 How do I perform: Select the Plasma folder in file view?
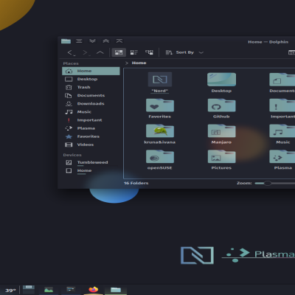pos(282,156)
